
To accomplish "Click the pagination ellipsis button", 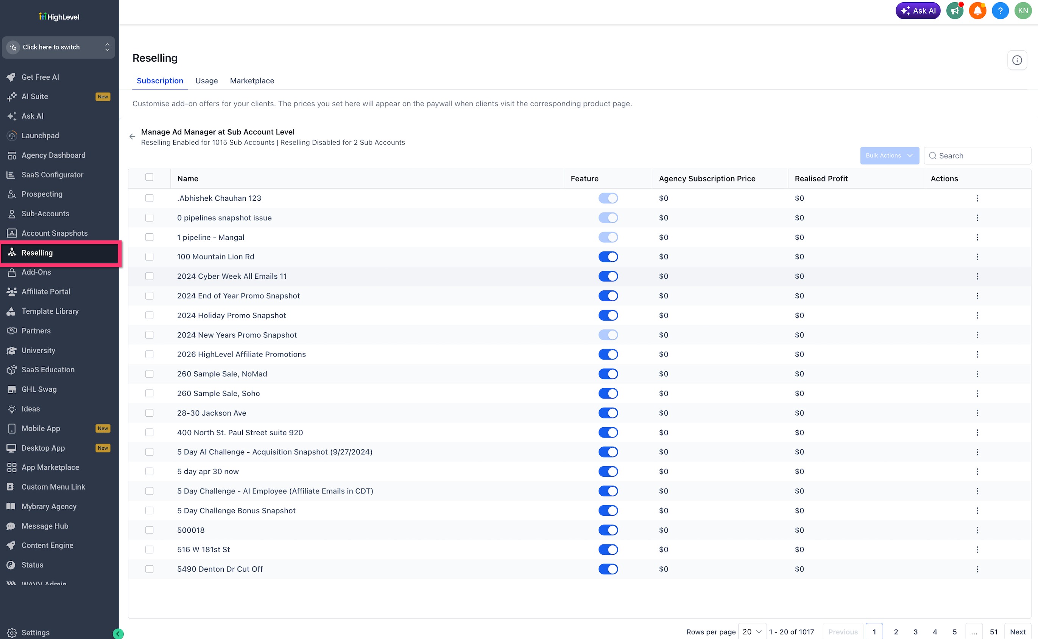I will (x=974, y=632).
